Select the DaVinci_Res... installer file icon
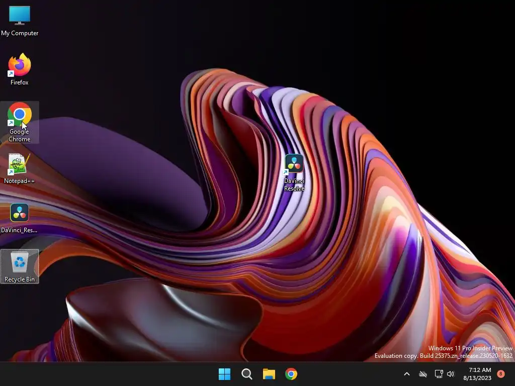Viewport: 515px width, 386px height. pyautogui.click(x=20, y=218)
